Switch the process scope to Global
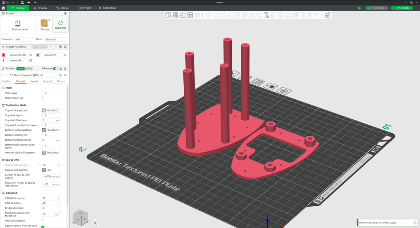Viewport: 420px width, 228px height. (x=21, y=68)
